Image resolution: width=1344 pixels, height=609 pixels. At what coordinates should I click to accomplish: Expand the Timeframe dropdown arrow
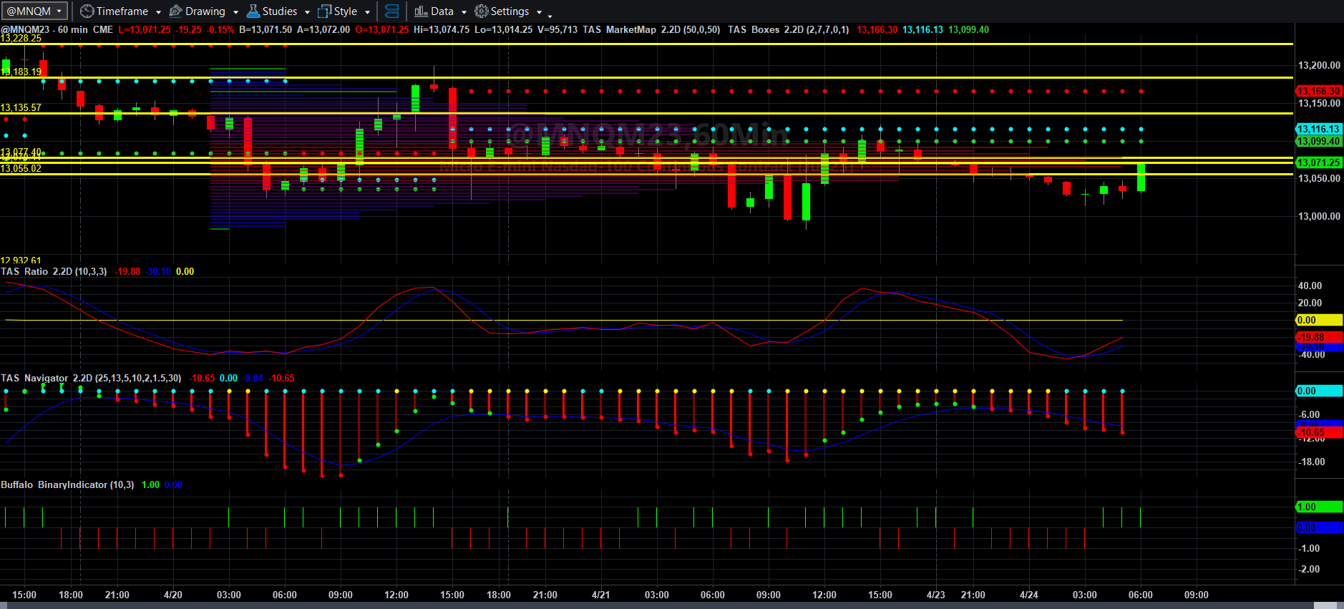point(158,12)
